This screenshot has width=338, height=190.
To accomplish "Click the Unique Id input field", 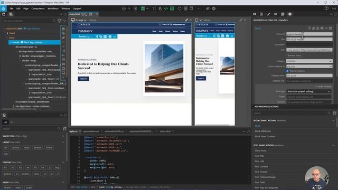I will (309, 34).
